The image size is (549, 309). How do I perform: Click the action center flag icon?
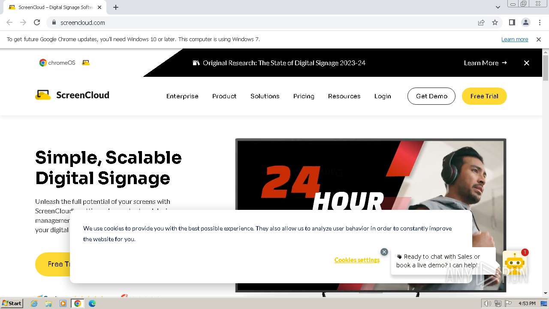click(508, 303)
